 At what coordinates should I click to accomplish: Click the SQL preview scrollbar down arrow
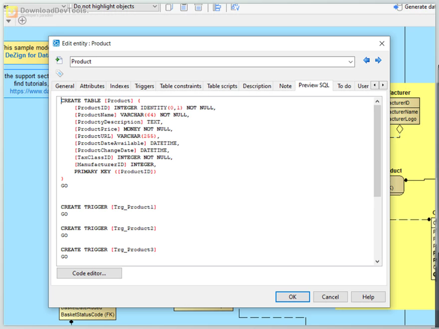(x=377, y=261)
